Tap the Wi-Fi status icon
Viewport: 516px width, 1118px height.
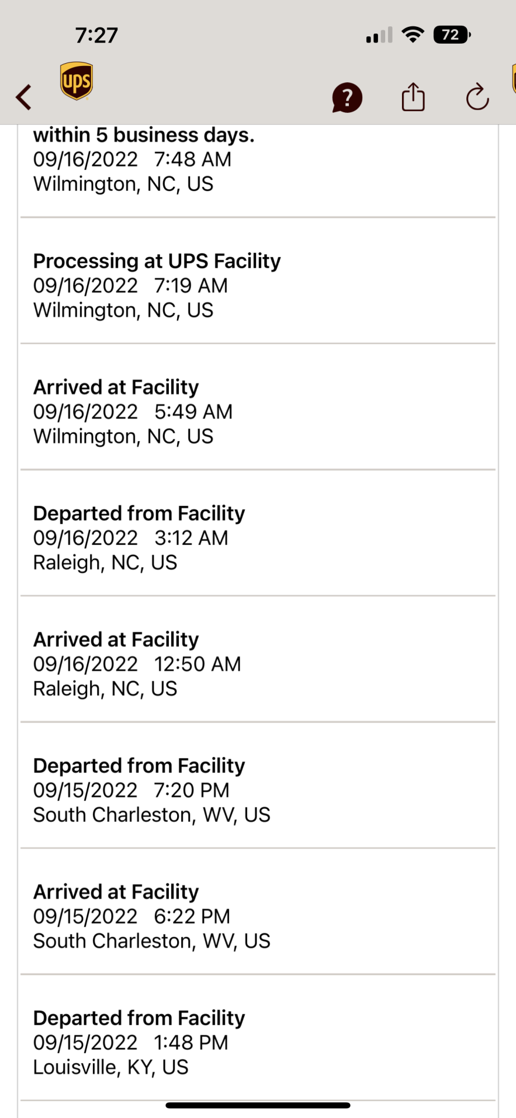point(413,35)
